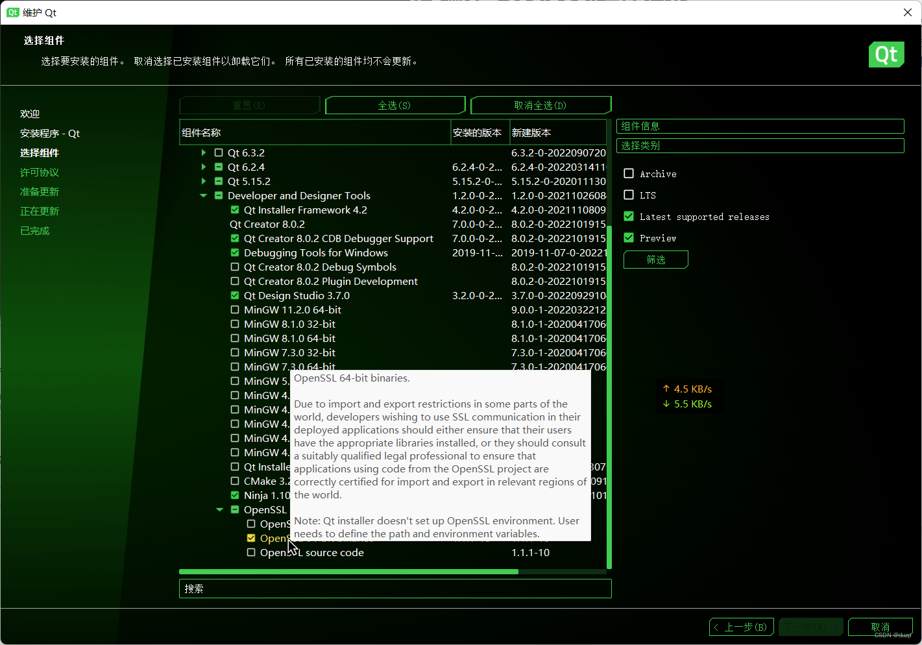922x645 pixels.
Task: Enable the LTS category filter
Action: click(x=629, y=195)
